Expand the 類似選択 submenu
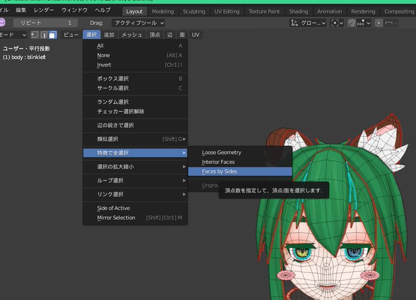Image resolution: width=416 pixels, height=300 pixels. click(135, 139)
